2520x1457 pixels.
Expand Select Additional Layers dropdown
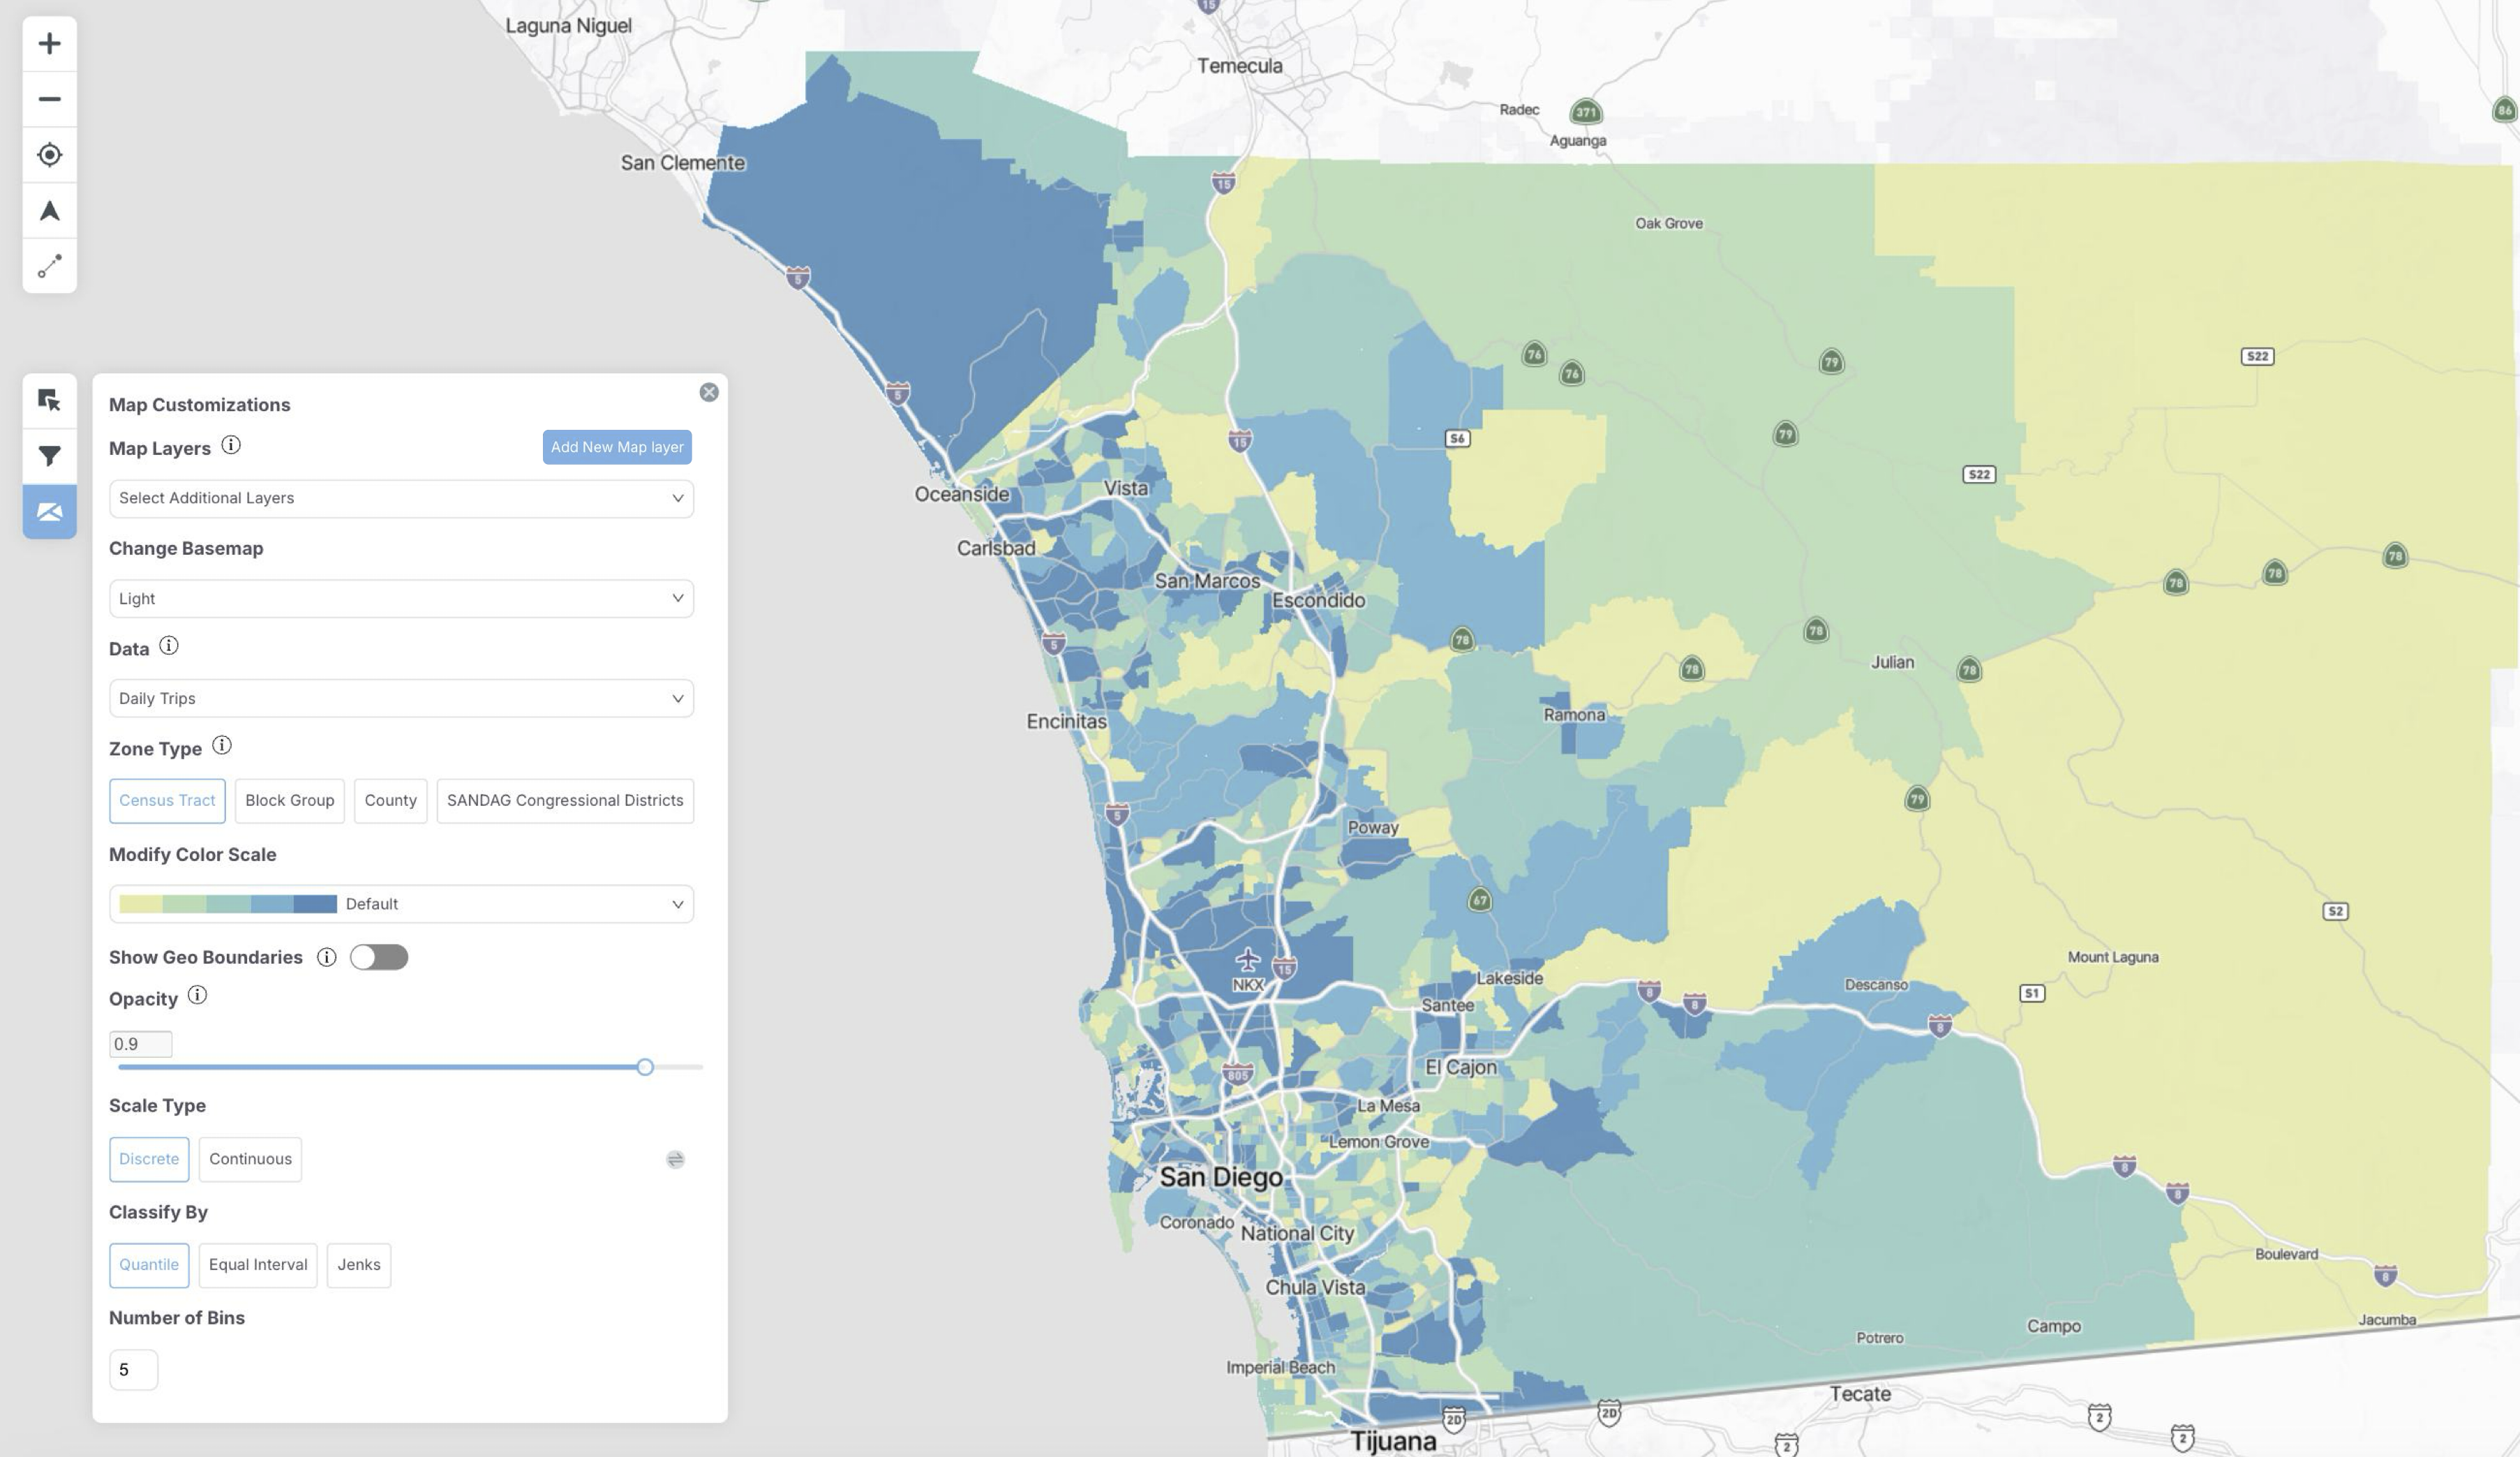401,498
